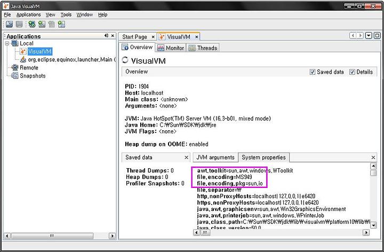Click the Heap Dumps: 0 text
Screen dimensions: 384x252
tap(147, 177)
